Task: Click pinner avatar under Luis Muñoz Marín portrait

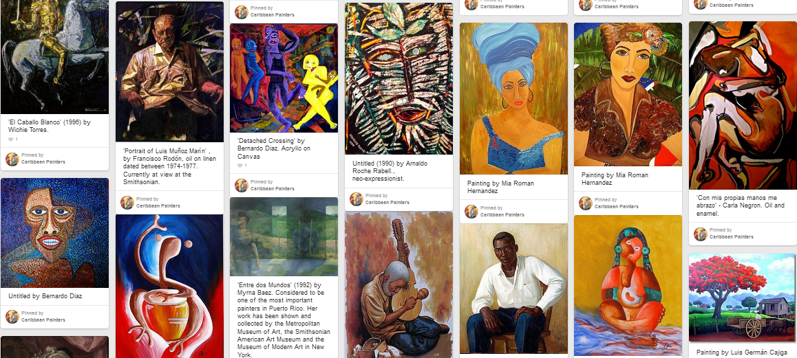Action: [127, 203]
